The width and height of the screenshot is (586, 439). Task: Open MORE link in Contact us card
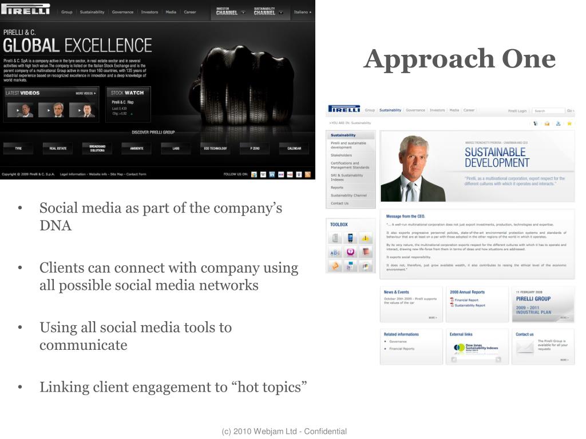click(x=564, y=360)
